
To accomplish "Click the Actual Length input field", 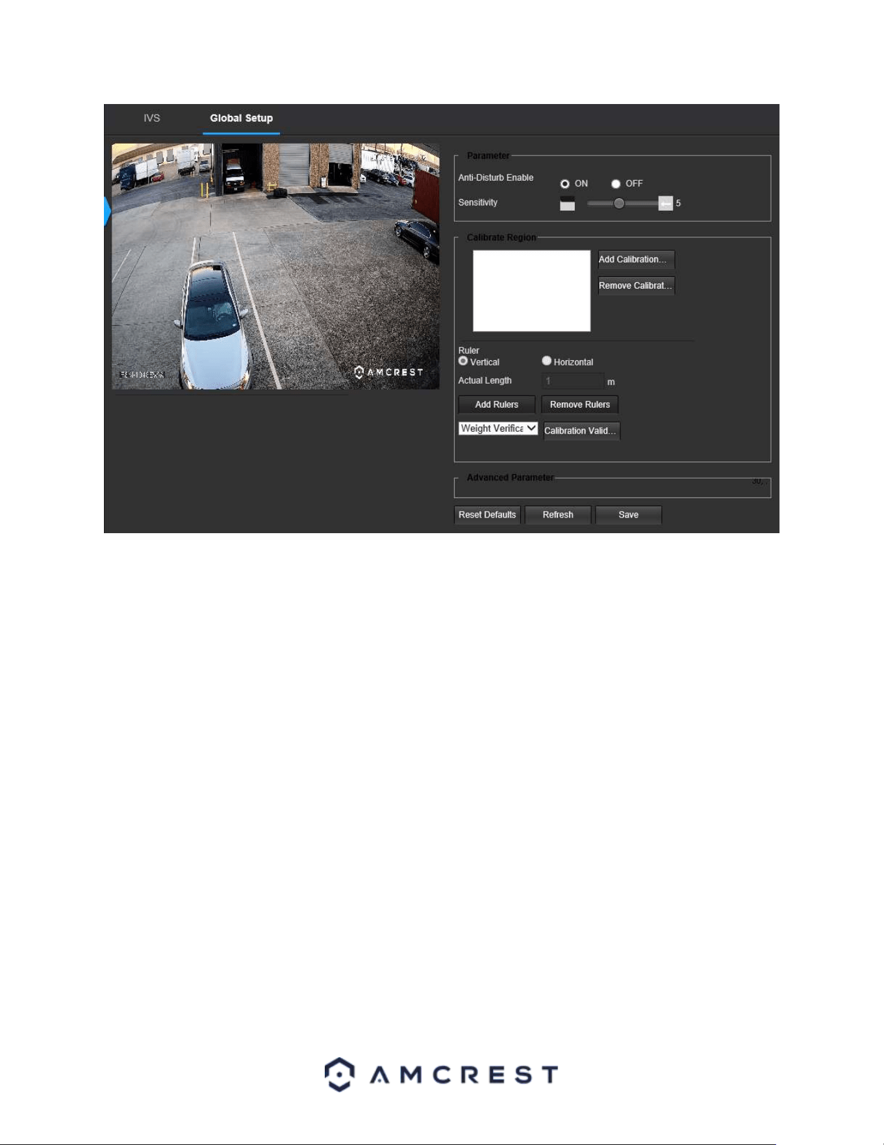I will [572, 381].
